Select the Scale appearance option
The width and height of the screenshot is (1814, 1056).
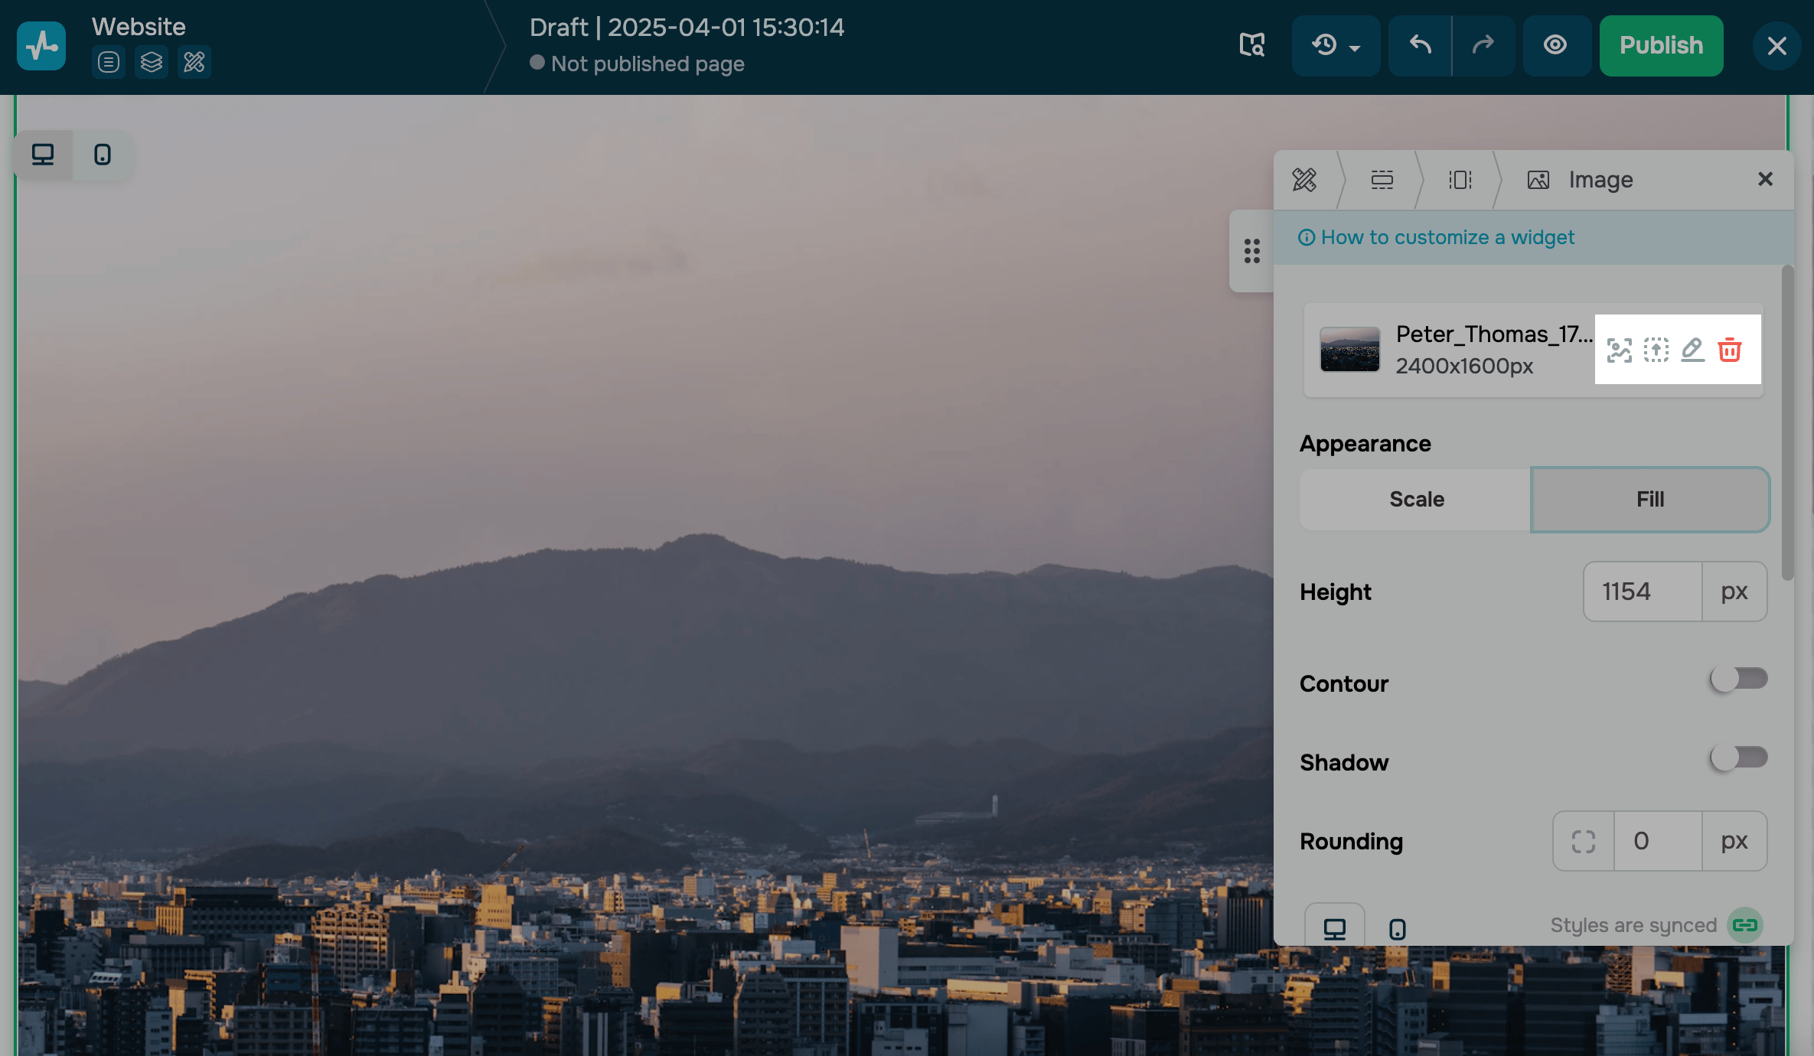(1416, 500)
